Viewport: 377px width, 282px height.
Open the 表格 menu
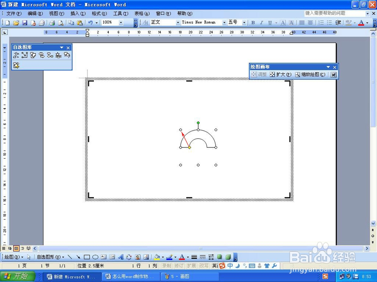pyautogui.click(x=142, y=14)
